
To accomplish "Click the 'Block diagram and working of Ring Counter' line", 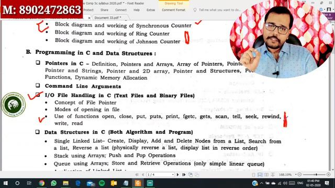I will point(112,33).
